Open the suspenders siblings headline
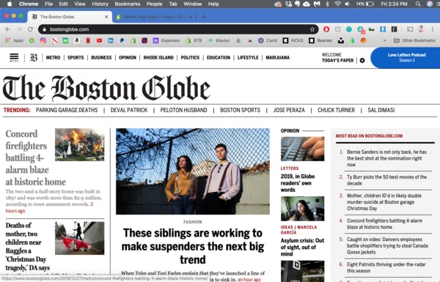This screenshot has height=282, width=440. tap(193, 246)
